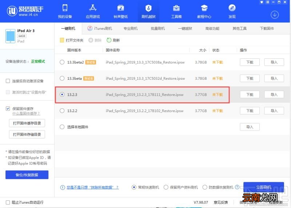Click the 固件版本 column header
Image resolution: width=291 pixels, height=208 pixels.
(x=74, y=50)
